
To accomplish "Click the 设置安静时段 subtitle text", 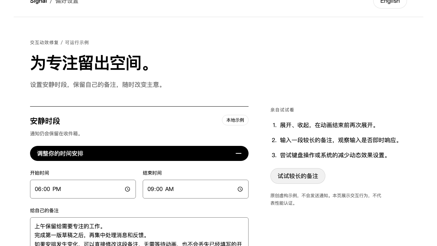I will click(x=97, y=84).
